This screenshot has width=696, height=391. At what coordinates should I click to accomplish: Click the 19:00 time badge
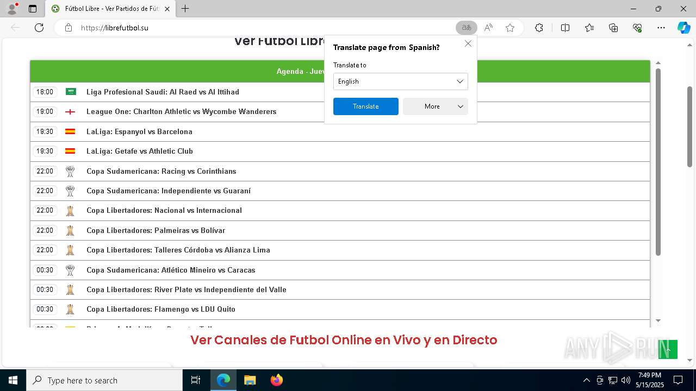[45, 111]
